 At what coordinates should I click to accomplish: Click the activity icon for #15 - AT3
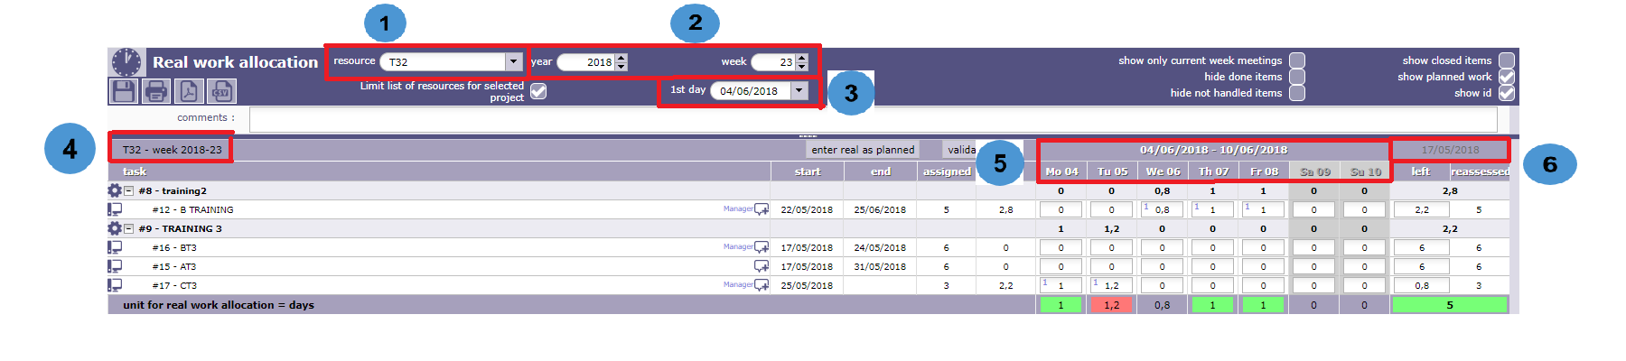pyautogui.click(x=115, y=266)
